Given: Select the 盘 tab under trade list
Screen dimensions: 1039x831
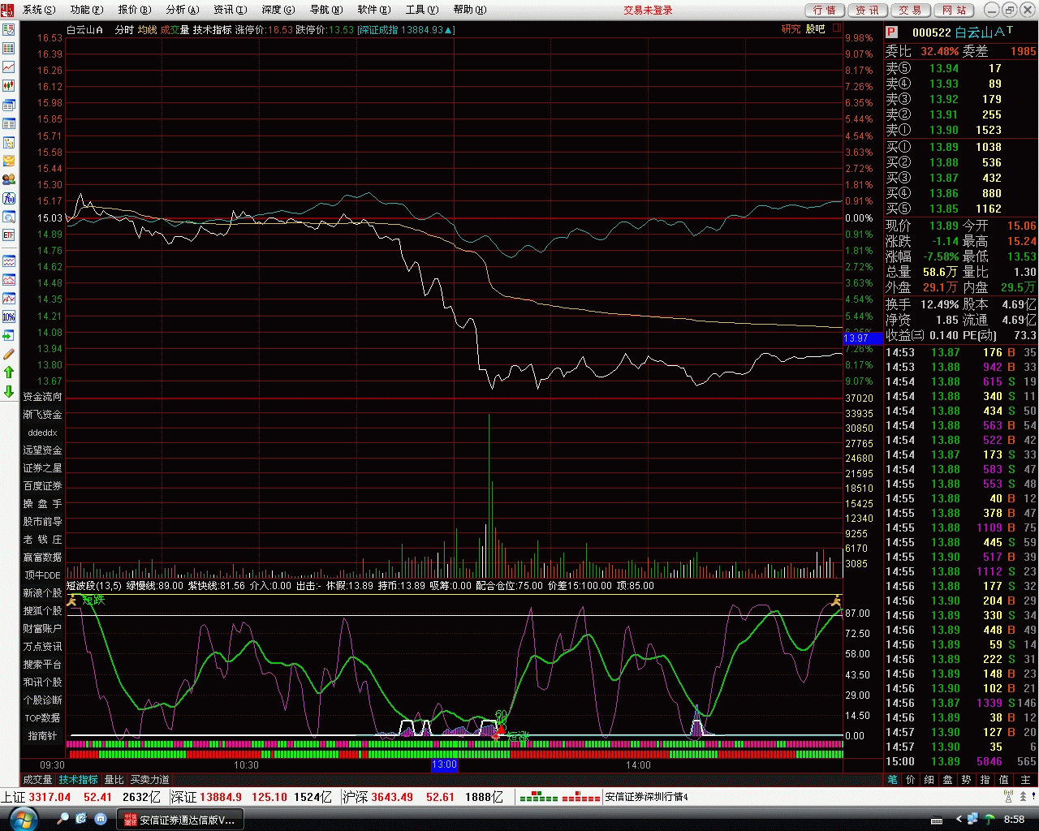Looking at the screenshot, I should coord(947,780).
